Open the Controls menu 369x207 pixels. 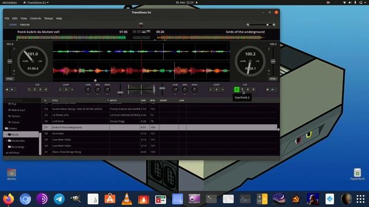point(35,18)
